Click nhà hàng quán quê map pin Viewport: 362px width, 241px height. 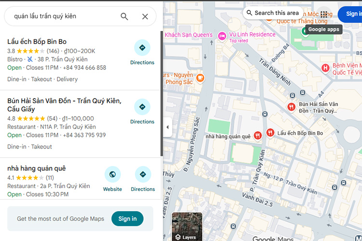(258, 135)
